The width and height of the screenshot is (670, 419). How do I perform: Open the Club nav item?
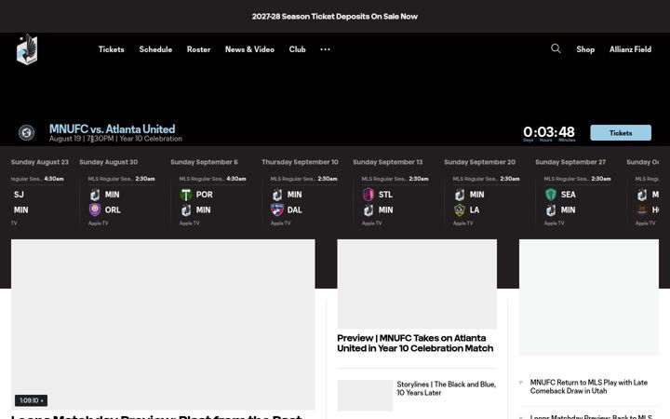298,49
